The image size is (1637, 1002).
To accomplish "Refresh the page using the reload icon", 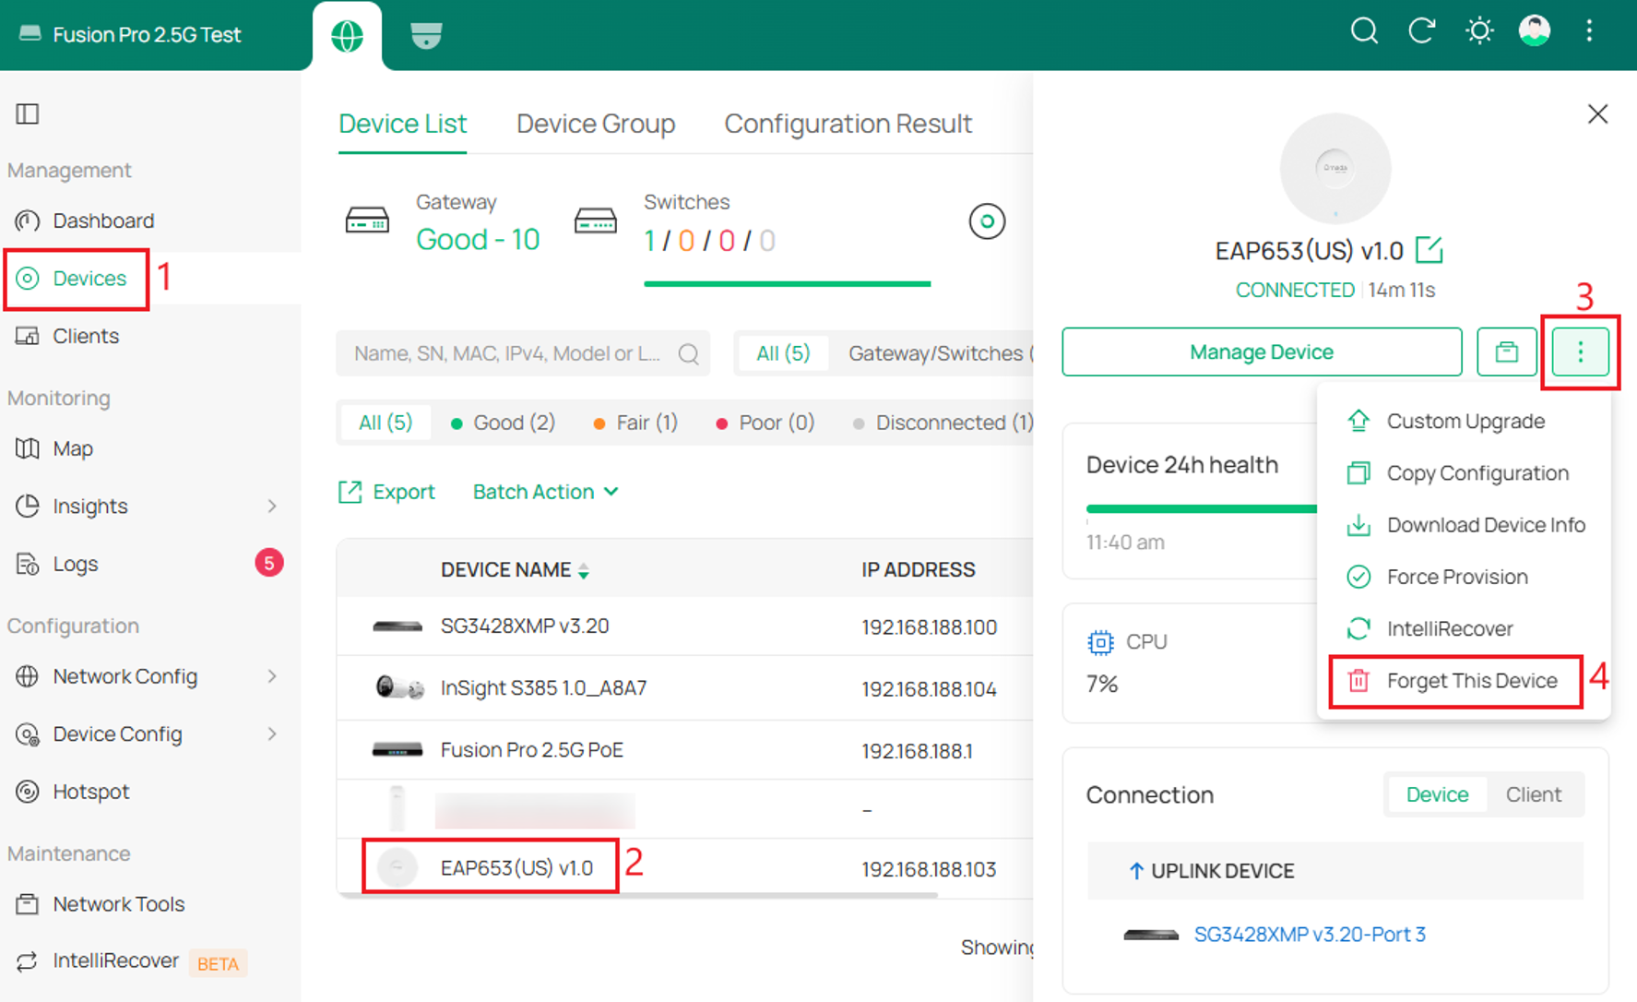I will [1421, 32].
